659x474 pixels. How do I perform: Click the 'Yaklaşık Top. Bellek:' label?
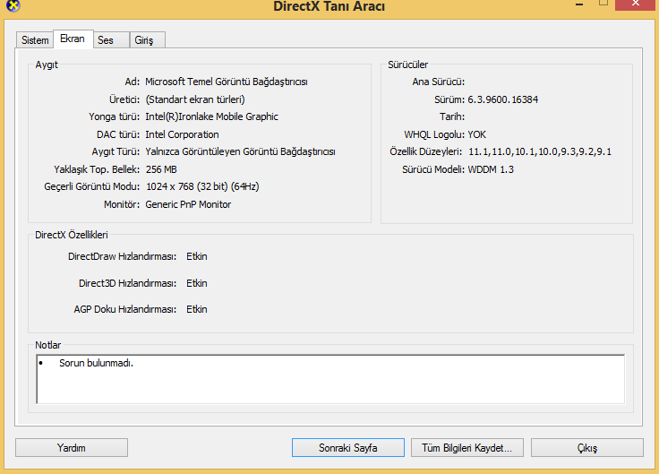coord(97,169)
